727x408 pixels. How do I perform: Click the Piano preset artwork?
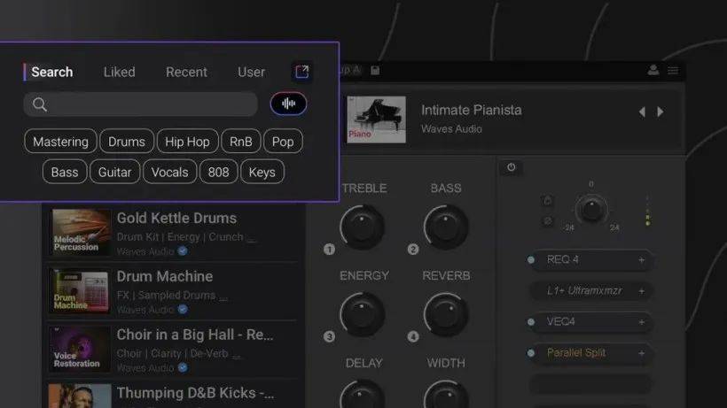coord(376,119)
